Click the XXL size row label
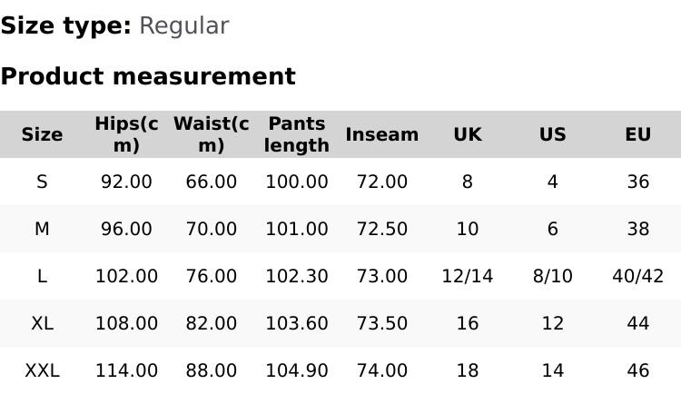Image resolution: width=681 pixels, height=394 pixels. tap(42, 370)
